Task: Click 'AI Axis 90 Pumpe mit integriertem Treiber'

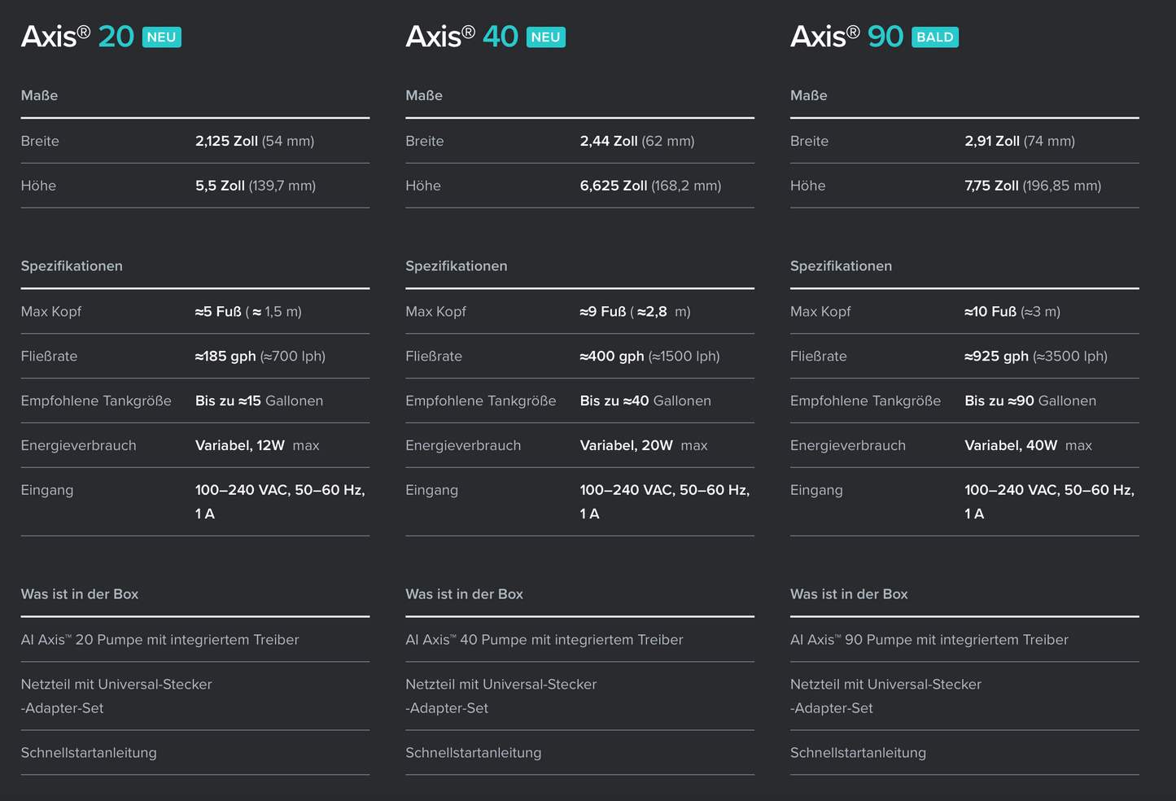Action: pos(929,640)
